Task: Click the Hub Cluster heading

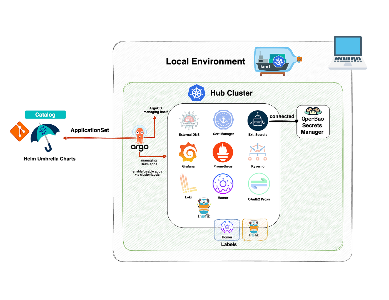Action: point(231,93)
